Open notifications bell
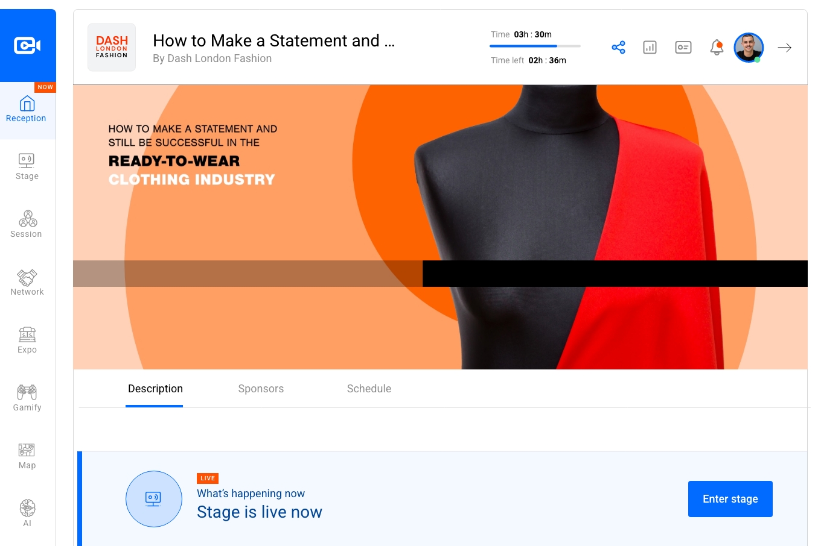The width and height of the screenshot is (818, 546). [717, 47]
